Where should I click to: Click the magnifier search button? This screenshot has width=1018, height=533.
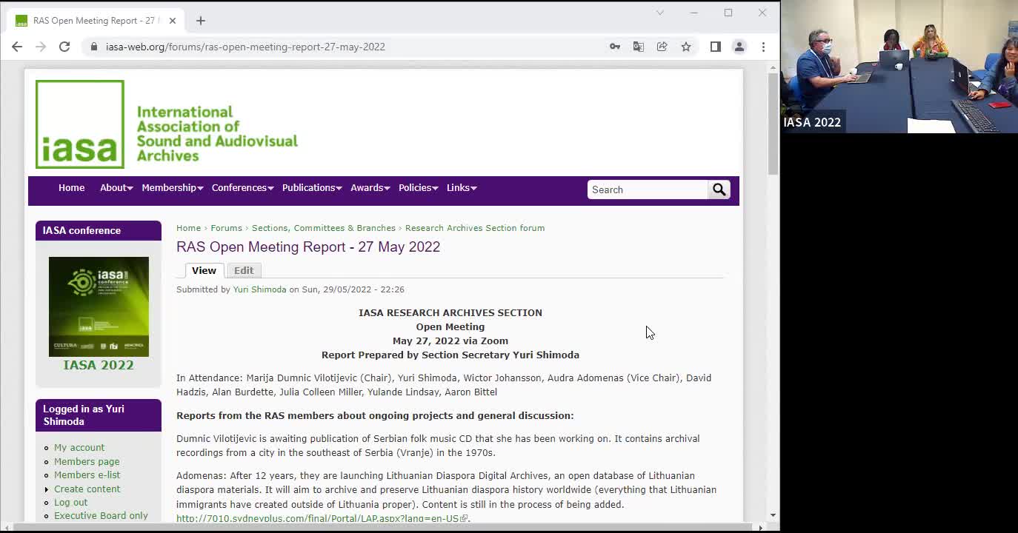tap(719, 190)
